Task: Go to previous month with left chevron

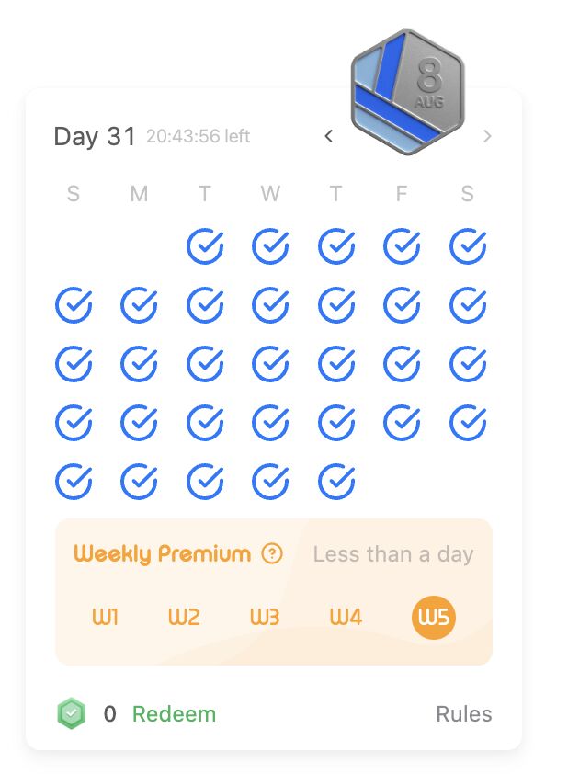Action: [x=329, y=136]
